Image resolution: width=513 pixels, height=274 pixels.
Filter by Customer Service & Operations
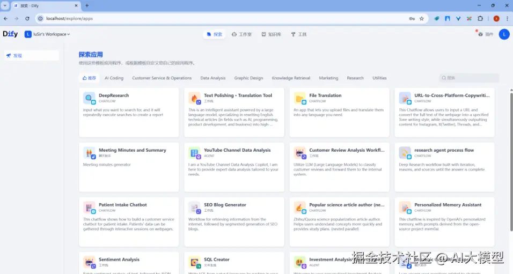point(162,78)
